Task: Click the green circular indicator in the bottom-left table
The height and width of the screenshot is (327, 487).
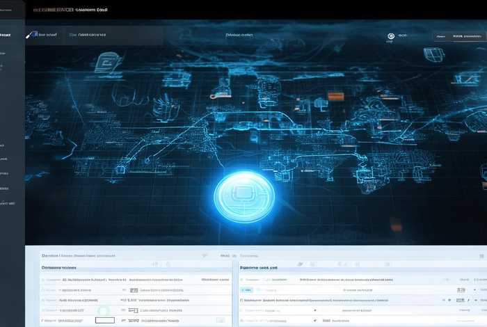Action: coord(103,311)
